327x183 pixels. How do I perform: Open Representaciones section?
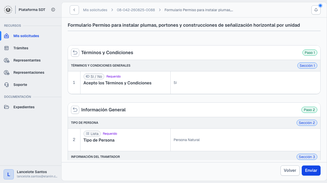31,72
